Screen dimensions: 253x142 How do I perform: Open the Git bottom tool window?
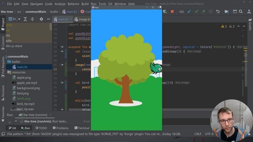click(12, 128)
